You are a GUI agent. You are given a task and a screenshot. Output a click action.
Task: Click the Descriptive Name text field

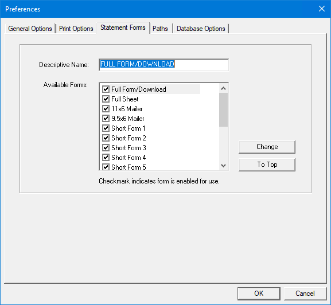tap(164, 65)
